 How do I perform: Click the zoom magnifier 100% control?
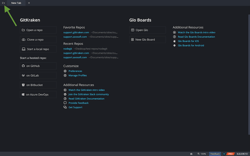202,154
